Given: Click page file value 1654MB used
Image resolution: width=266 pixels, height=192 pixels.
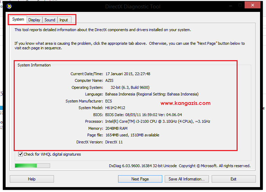Looking at the screenshot, I should point(132,135).
